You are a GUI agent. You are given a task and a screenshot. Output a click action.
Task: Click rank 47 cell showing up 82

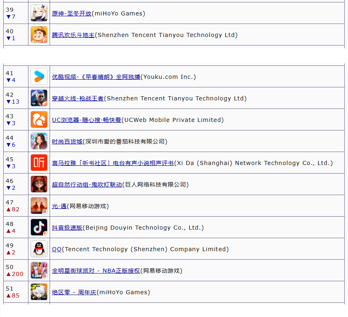[x=16, y=206]
